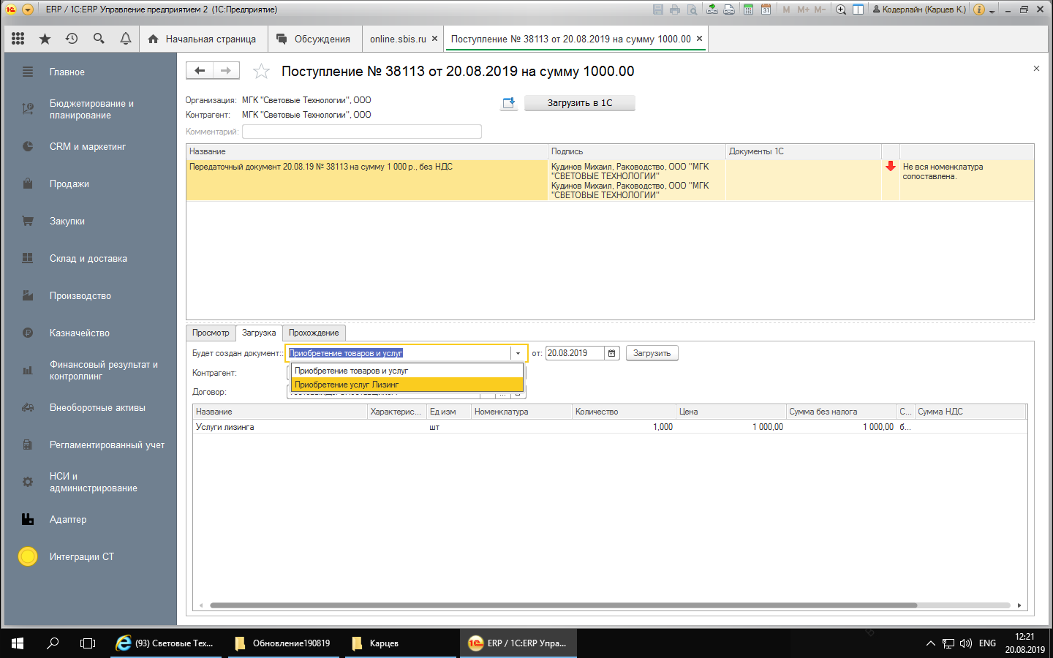Open the sections menu grid icon
The image size is (1053, 658).
(x=18, y=39)
